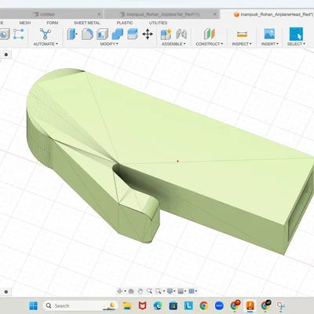Click the Offset Plane icon in Construct
Screen dimensions: 314x314
[x=209, y=35]
